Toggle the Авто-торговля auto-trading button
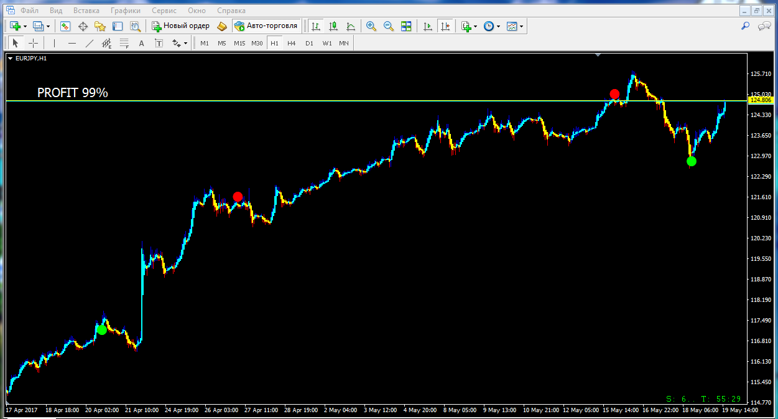Screen dimensions: 778x419 point(266,26)
